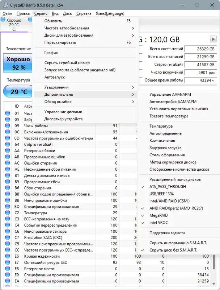Click the attribute list vertical scrollbar thumb
The width and height of the screenshot is (220, 290).
(214, 262)
